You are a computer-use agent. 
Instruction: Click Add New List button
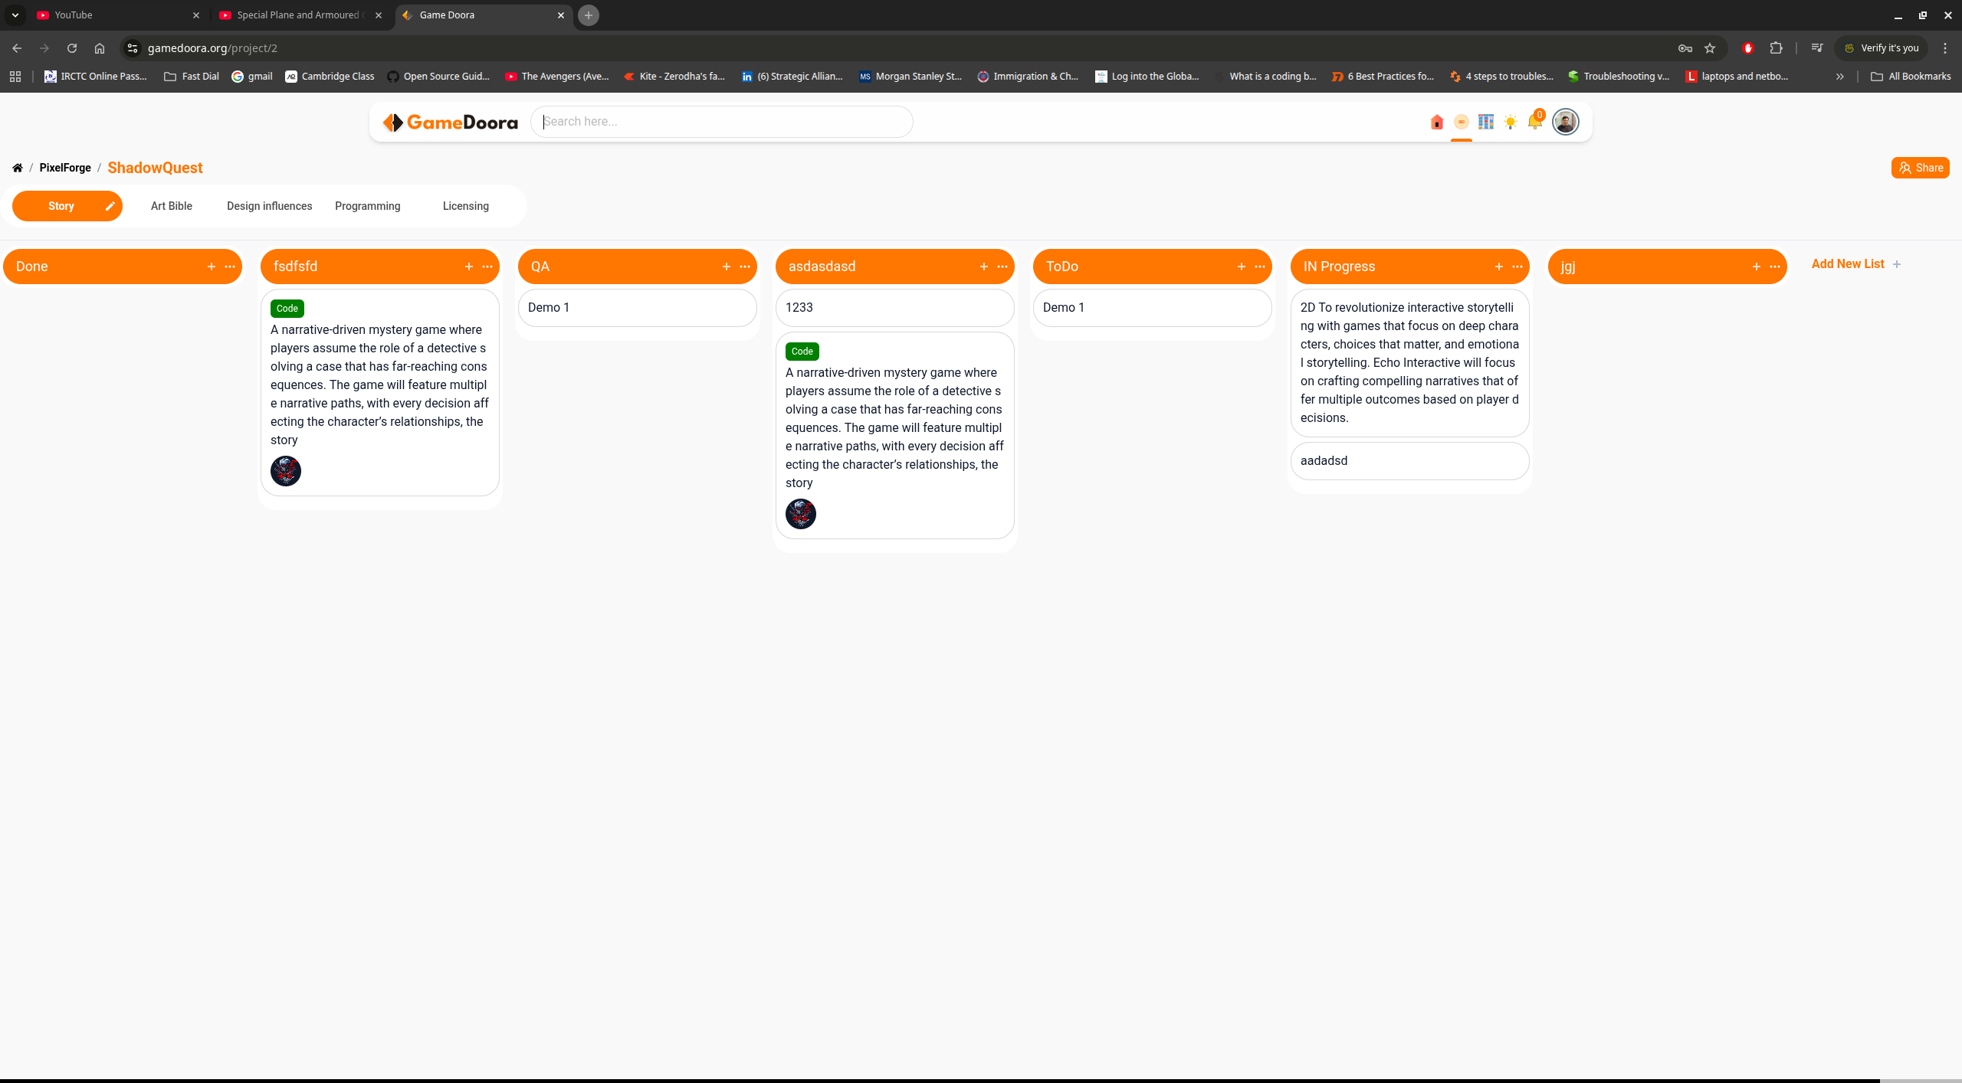pos(1856,264)
